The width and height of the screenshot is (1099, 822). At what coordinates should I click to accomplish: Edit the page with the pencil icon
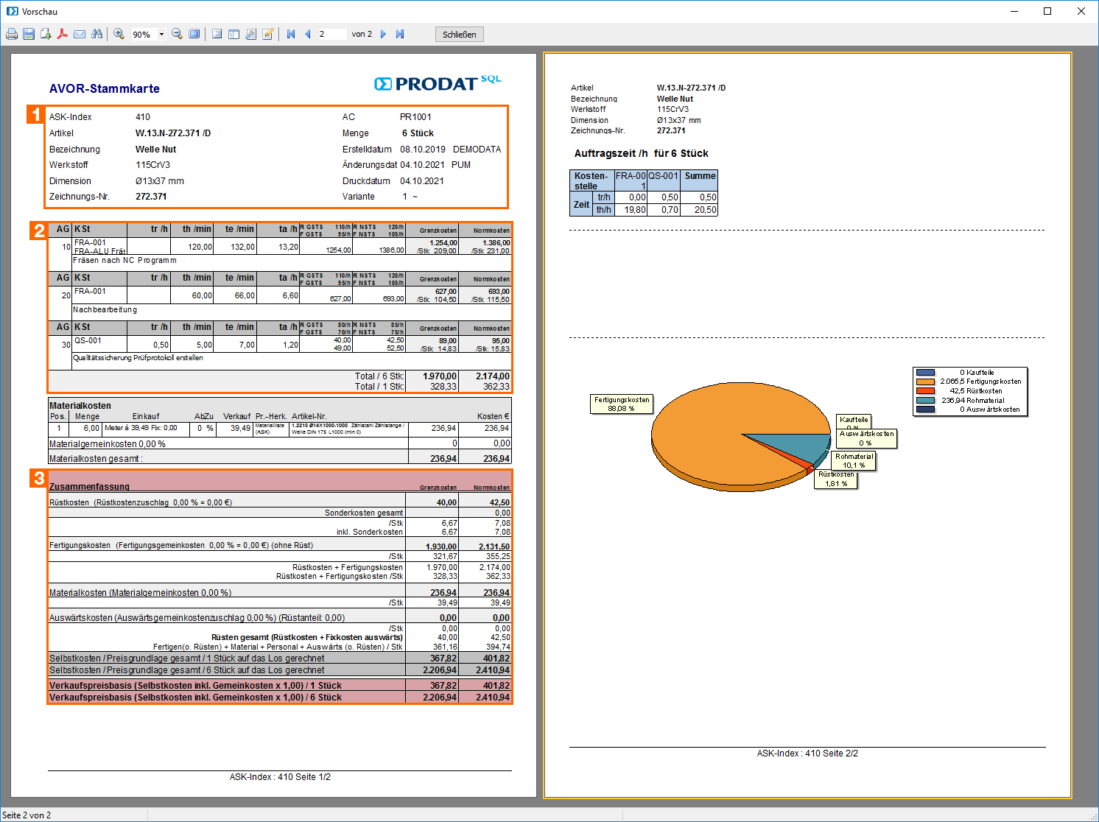[x=268, y=34]
